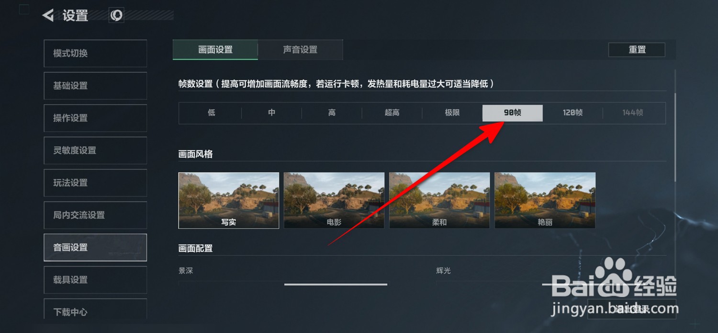This screenshot has width=718, height=333.
Task: Pick the 写实 picture style thumbnail
Action: tap(229, 200)
